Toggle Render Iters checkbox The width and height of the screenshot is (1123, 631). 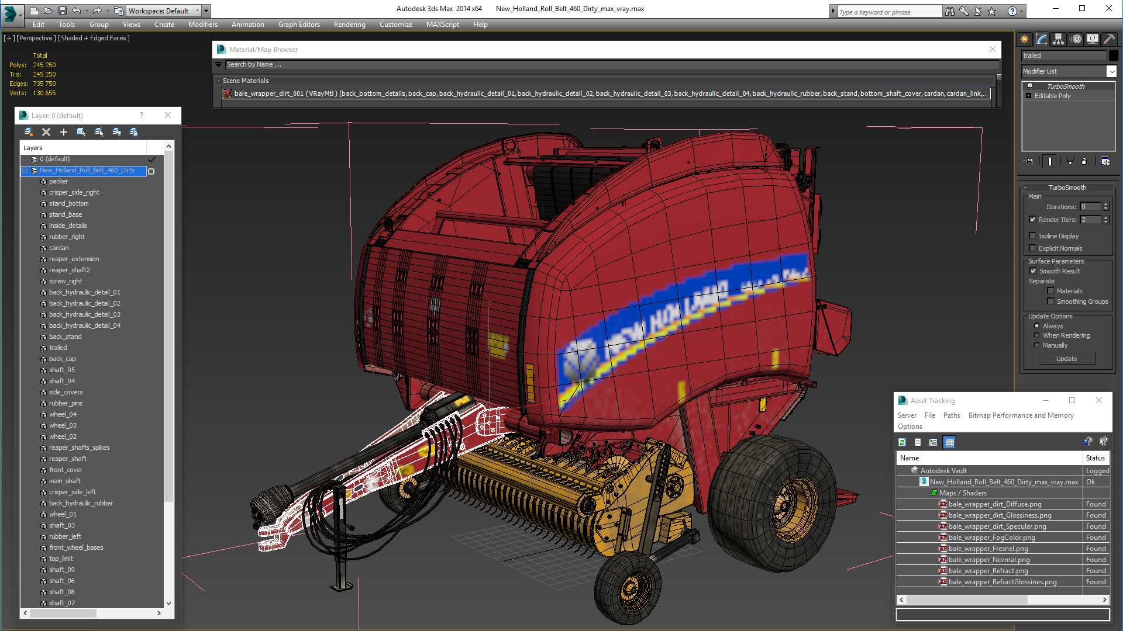[x=1032, y=220]
